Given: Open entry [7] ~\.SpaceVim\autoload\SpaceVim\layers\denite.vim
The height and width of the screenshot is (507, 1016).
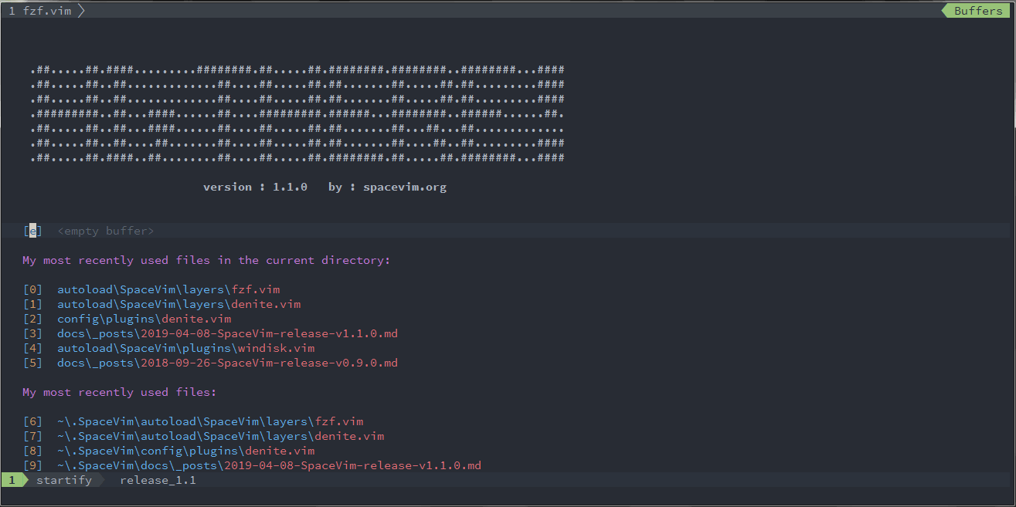Looking at the screenshot, I should tap(203, 436).
